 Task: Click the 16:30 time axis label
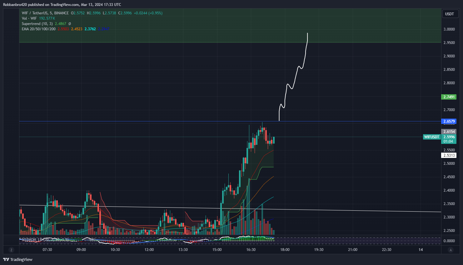click(x=251, y=250)
